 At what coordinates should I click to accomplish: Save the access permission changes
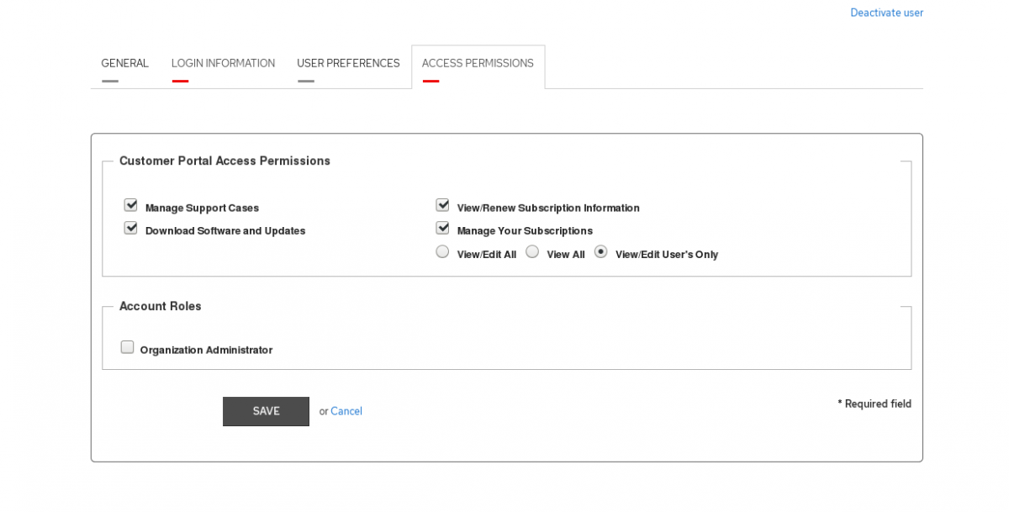[x=266, y=411]
